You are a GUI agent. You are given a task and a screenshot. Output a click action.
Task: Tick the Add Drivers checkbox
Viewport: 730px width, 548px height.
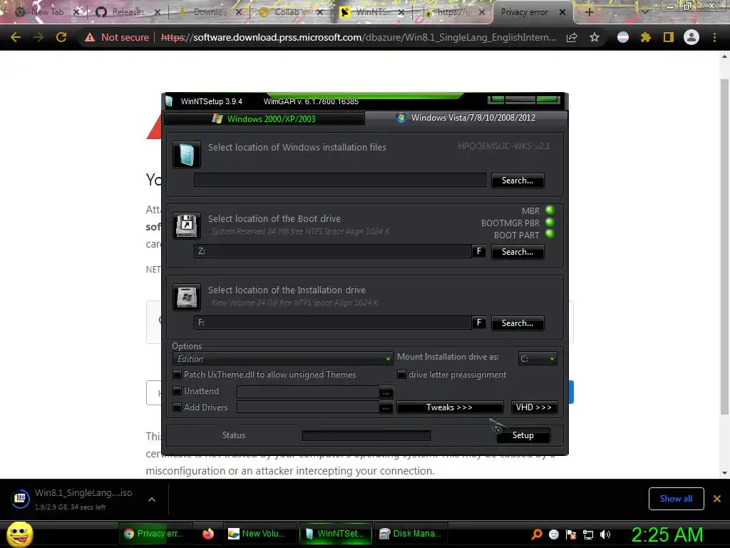[x=177, y=407]
